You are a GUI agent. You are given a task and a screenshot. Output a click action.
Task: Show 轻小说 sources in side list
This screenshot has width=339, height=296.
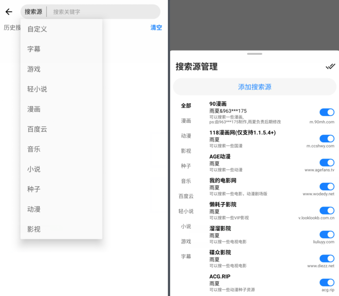click(186, 211)
